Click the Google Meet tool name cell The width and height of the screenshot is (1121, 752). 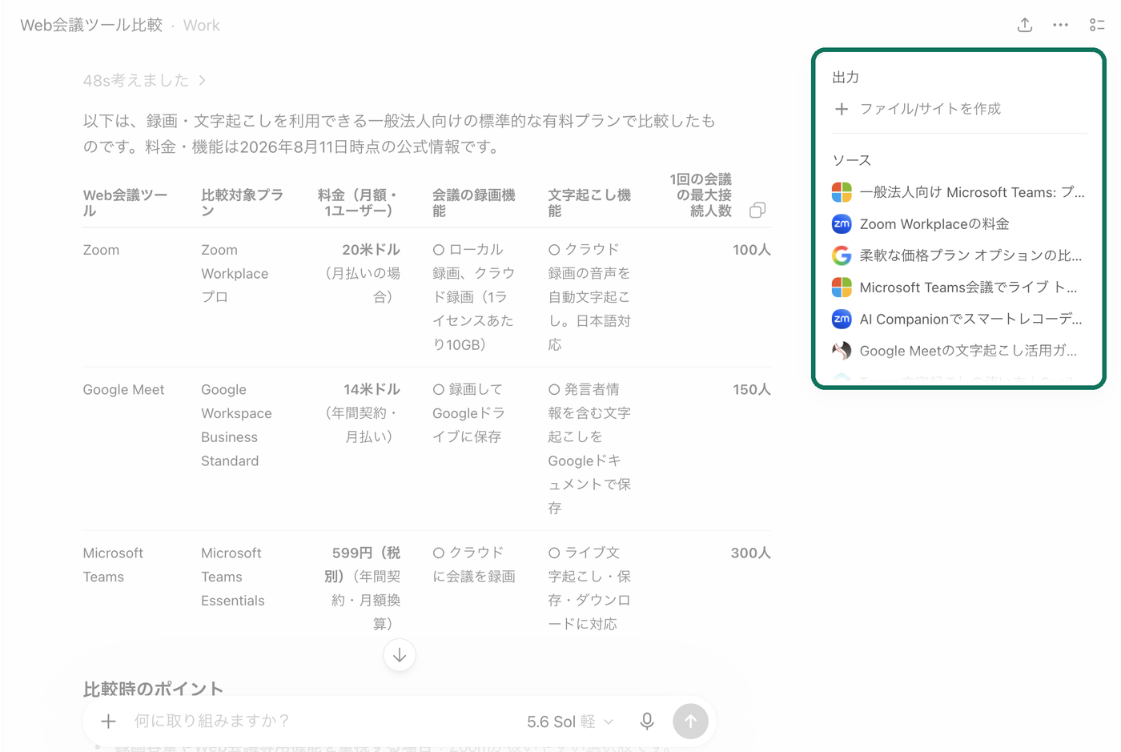pos(123,390)
